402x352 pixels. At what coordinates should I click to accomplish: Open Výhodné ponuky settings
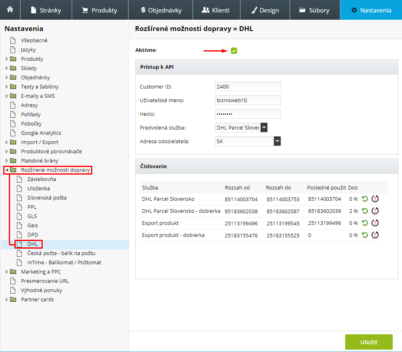click(41, 290)
